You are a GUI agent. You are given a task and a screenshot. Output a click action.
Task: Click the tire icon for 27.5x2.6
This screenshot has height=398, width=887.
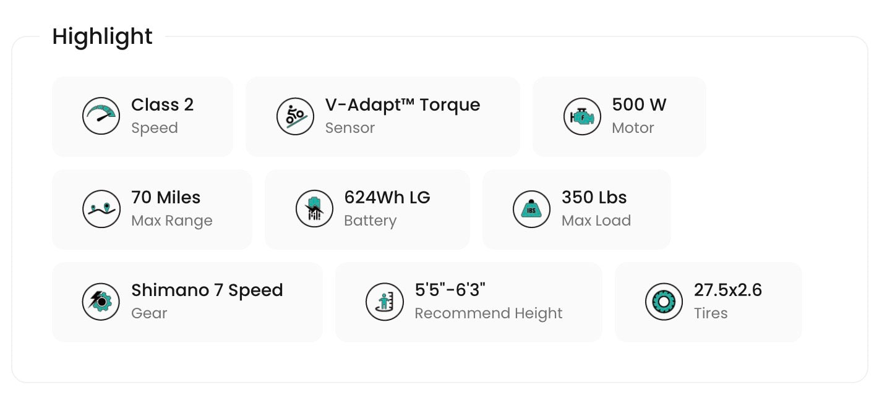[x=664, y=302]
